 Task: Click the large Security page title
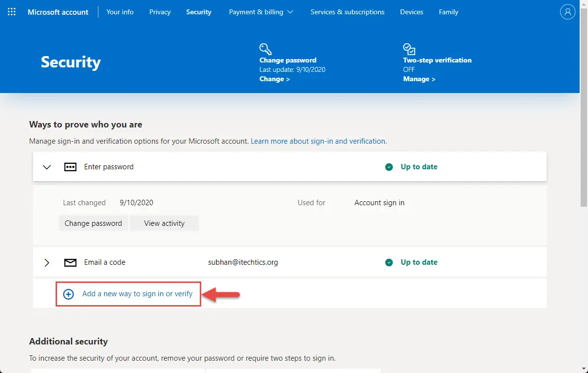click(x=71, y=62)
